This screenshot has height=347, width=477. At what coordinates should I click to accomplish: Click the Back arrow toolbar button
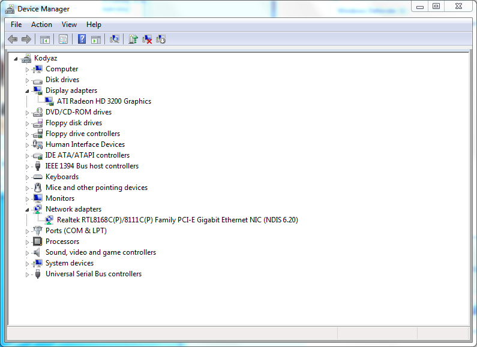(13, 39)
